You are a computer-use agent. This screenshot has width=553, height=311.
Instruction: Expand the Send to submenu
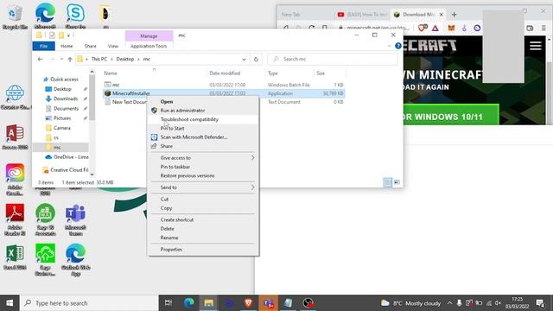tap(203, 187)
